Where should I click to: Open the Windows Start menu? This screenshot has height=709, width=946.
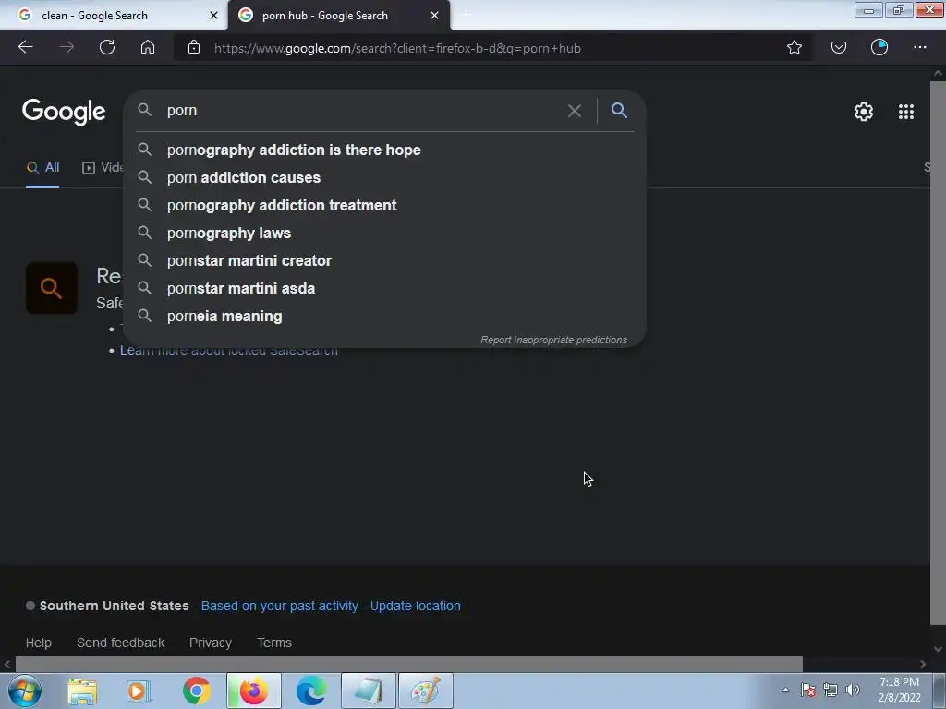click(x=25, y=691)
